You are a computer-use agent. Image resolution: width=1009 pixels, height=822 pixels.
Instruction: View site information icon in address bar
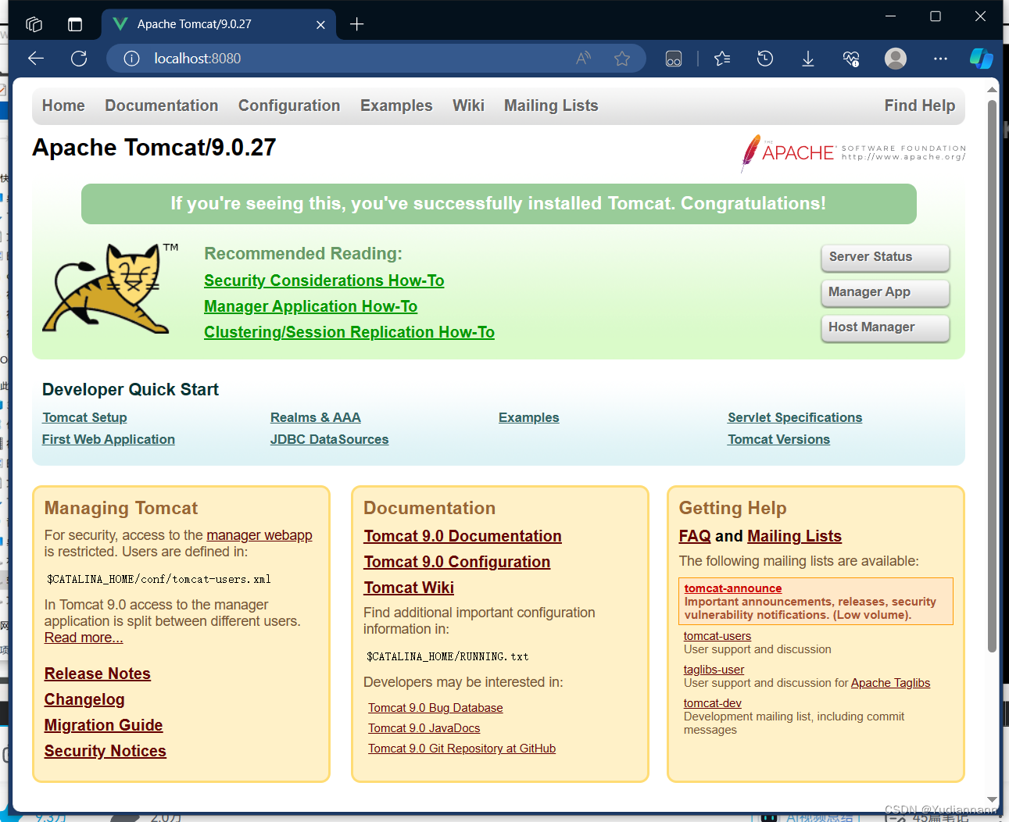[x=131, y=59]
